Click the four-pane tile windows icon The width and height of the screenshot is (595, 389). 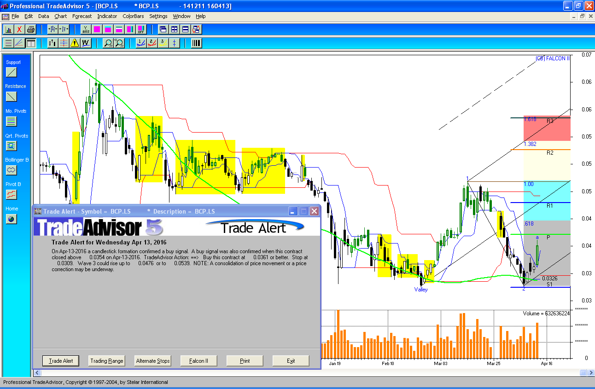tap(174, 29)
